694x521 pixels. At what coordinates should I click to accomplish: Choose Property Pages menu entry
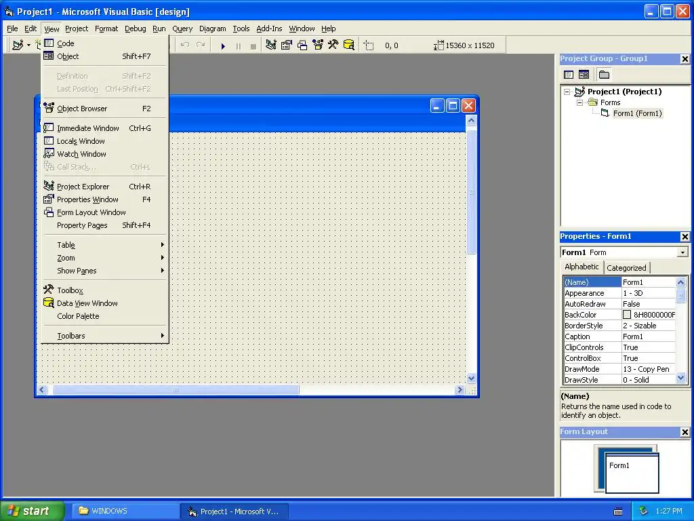(104, 225)
